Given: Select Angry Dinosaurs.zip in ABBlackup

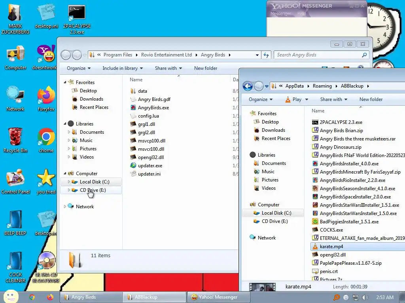Looking at the screenshot, I should tap(337, 147).
